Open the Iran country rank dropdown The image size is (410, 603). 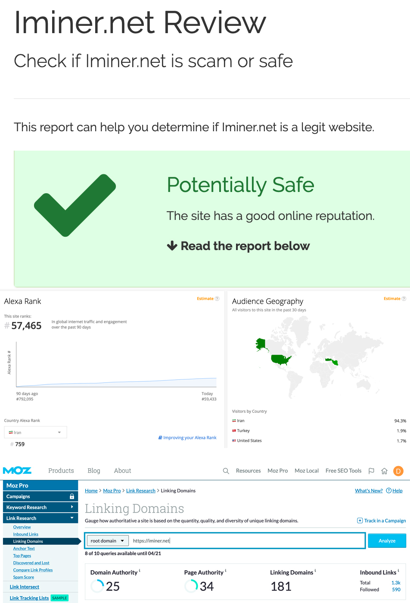click(x=35, y=432)
